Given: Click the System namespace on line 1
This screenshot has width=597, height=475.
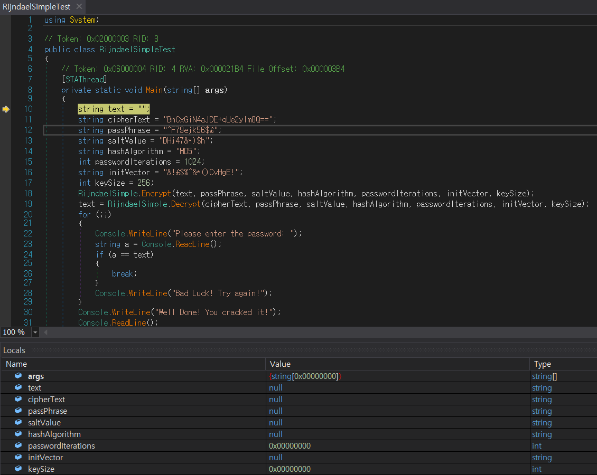Looking at the screenshot, I should [x=82, y=20].
